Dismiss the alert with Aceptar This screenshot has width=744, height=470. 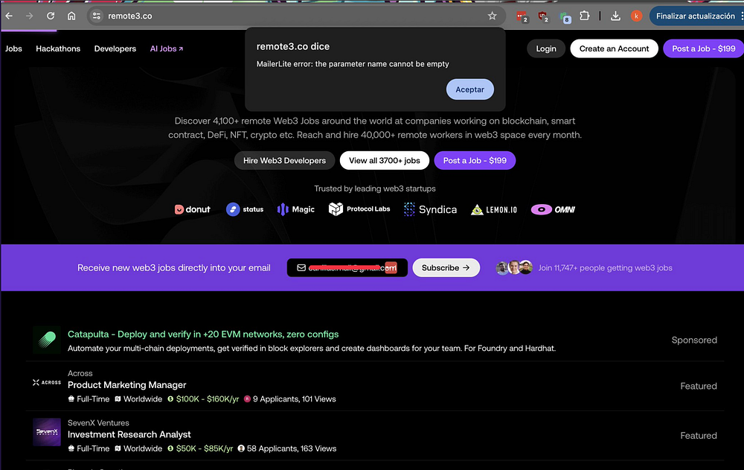click(x=469, y=89)
